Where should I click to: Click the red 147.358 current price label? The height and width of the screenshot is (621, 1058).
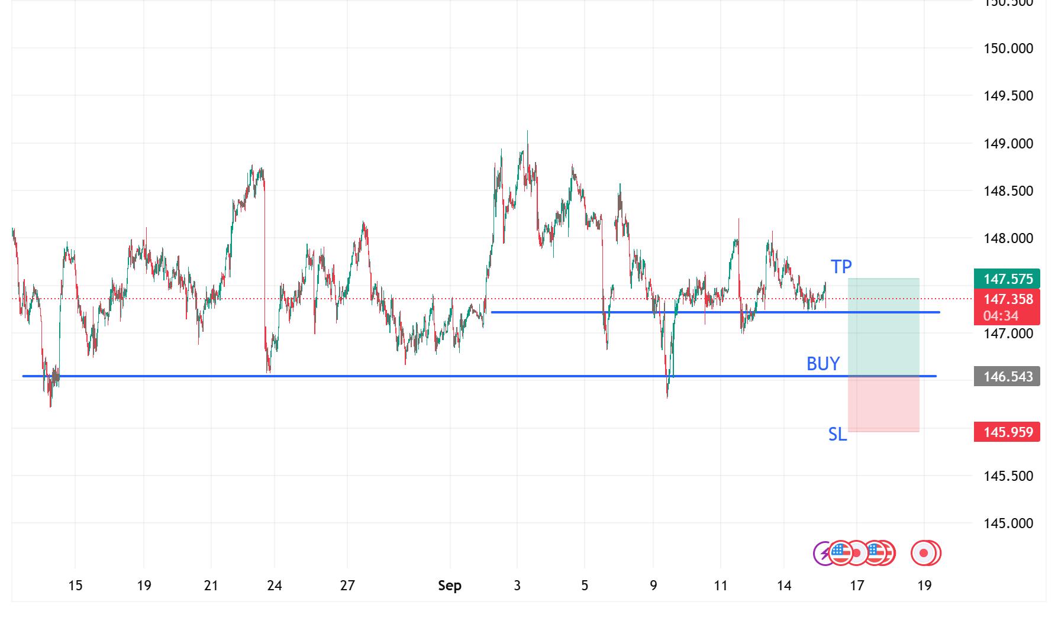click(1007, 299)
